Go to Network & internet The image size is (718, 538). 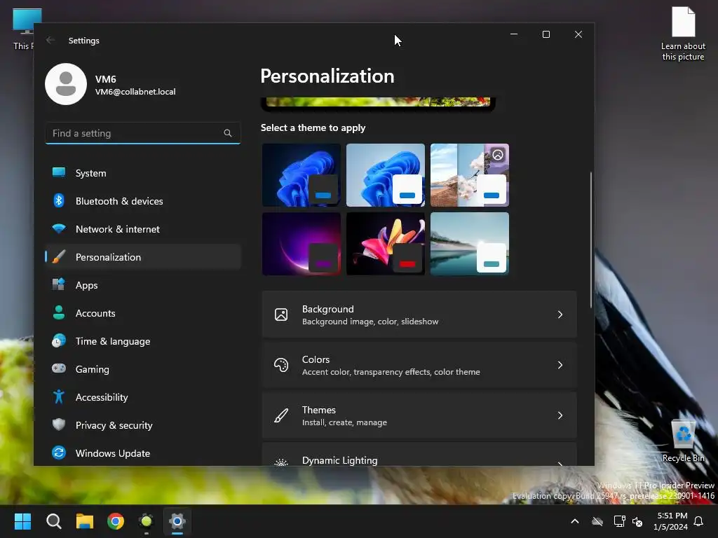coord(143,229)
